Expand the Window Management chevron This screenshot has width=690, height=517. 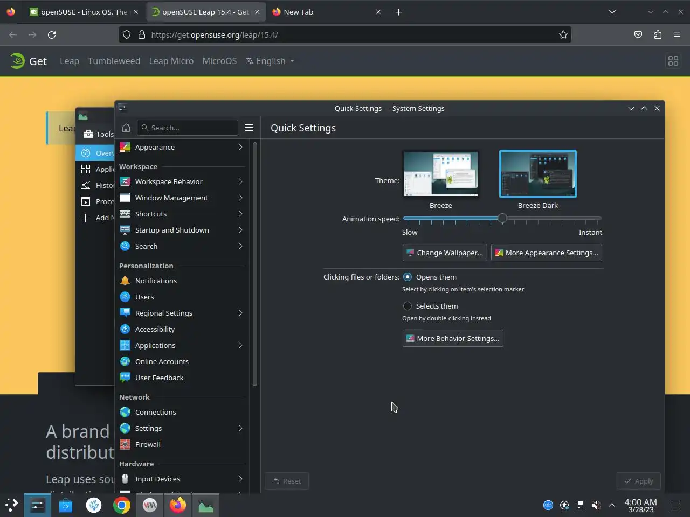point(240,198)
